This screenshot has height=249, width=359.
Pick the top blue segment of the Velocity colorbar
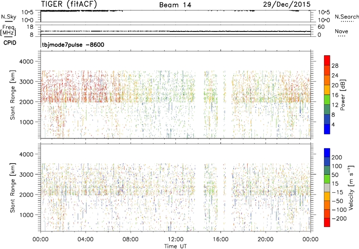click(x=327, y=153)
